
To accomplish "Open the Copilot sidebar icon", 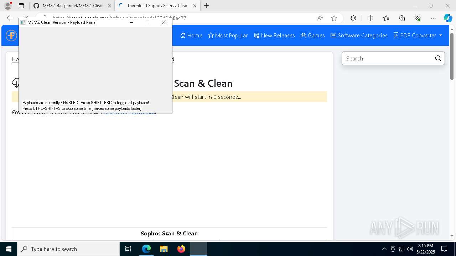I will (x=448, y=18).
